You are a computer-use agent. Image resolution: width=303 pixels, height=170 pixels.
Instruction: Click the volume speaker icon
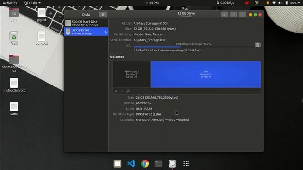pos(280,3)
